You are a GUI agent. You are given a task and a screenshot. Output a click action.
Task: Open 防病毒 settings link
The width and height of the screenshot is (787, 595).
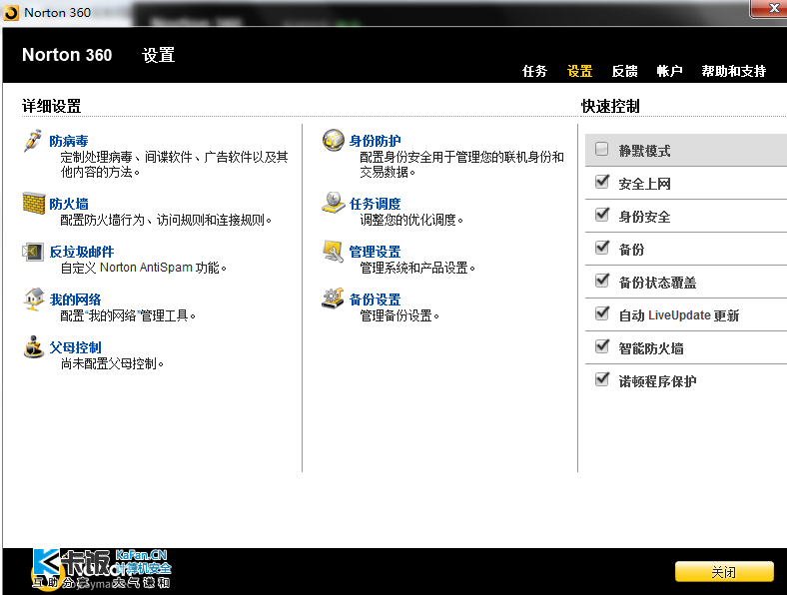point(69,141)
